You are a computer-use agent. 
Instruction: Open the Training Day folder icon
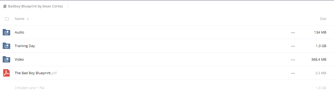(x=6, y=46)
